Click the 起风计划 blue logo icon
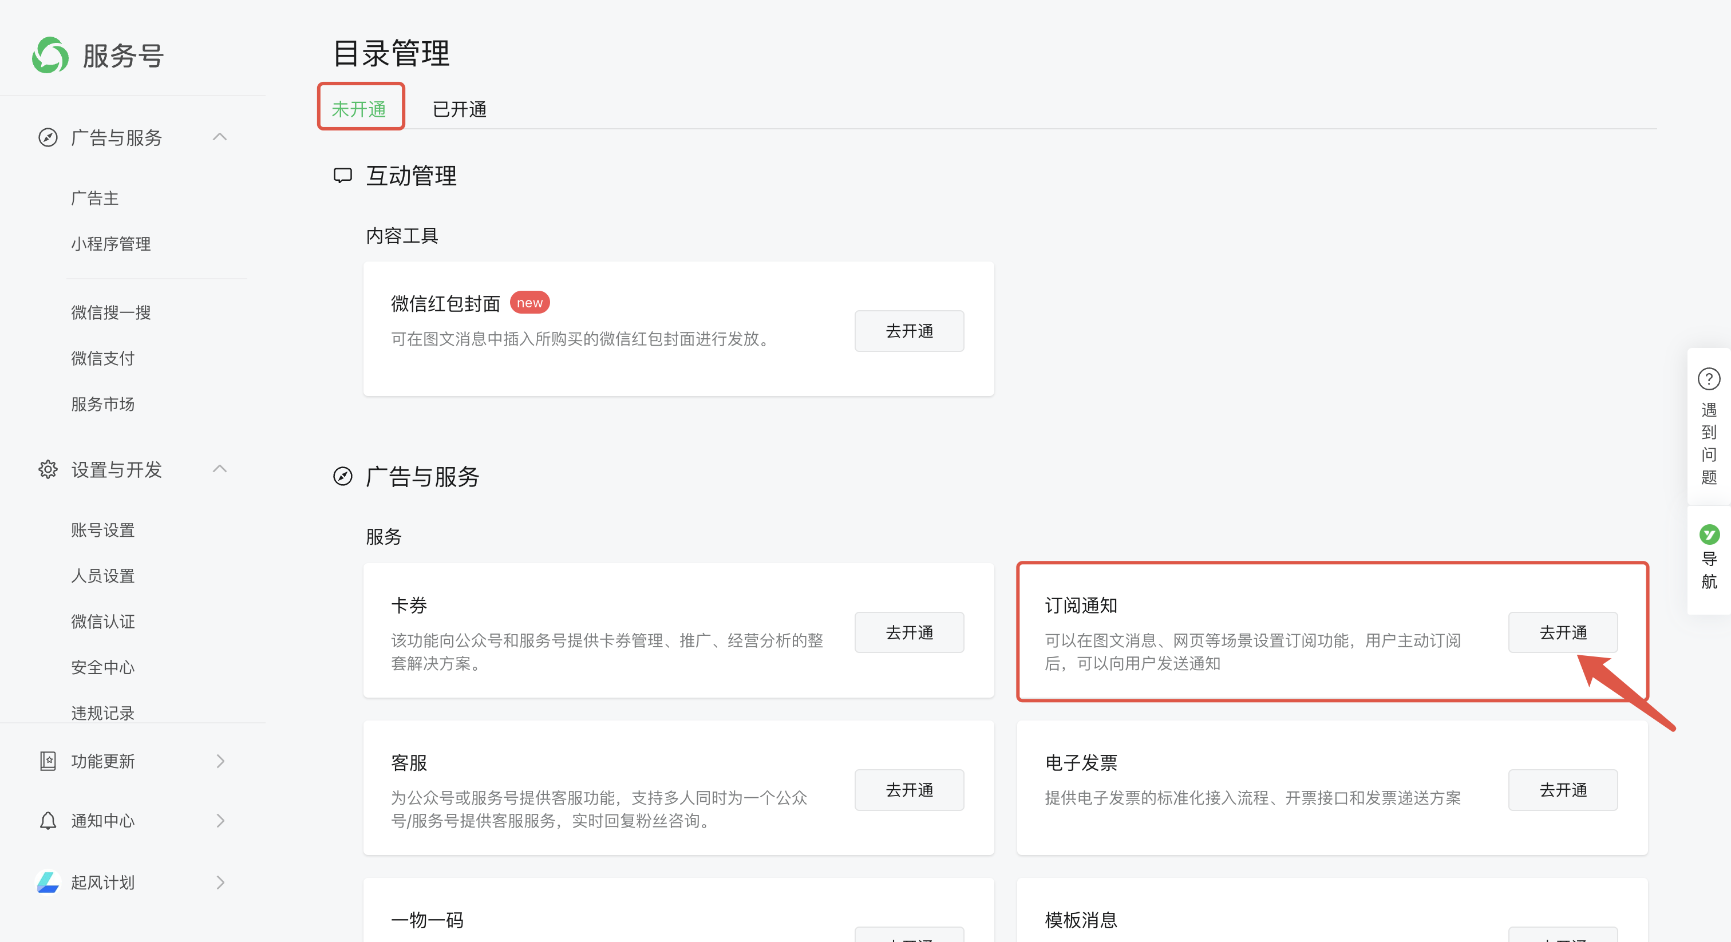 (48, 882)
